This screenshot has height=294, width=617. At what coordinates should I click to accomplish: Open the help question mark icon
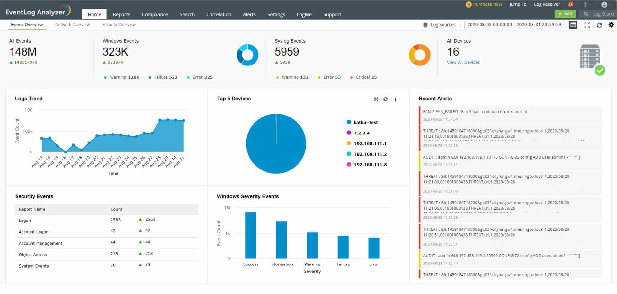[585, 4]
